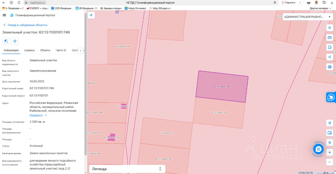Screen dimensions: 336x174
Task: Click the cadastral quarter value 62:13:1100101
Action: point(39,96)
